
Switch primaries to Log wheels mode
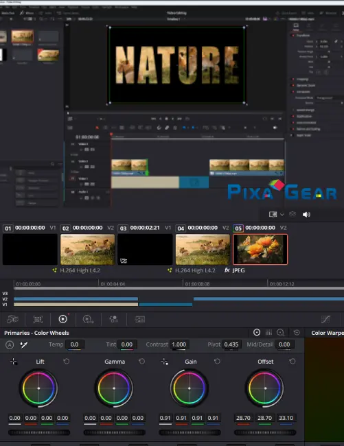tap(281, 332)
